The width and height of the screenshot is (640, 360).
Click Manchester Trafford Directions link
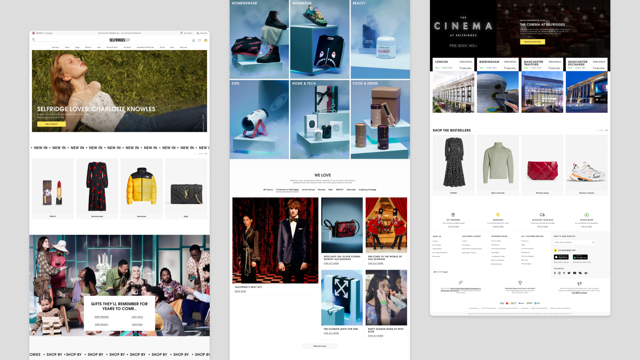click(554, 68)
